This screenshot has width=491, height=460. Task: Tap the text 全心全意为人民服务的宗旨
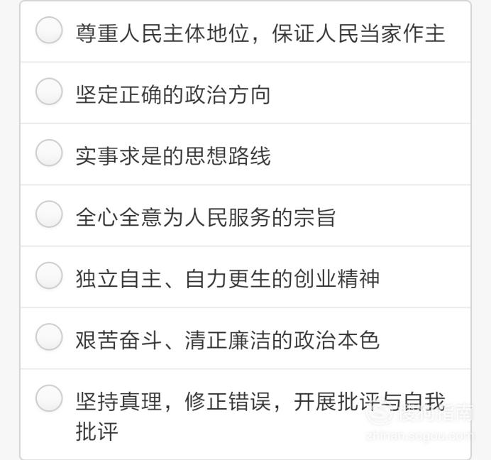tap(206, 217)
